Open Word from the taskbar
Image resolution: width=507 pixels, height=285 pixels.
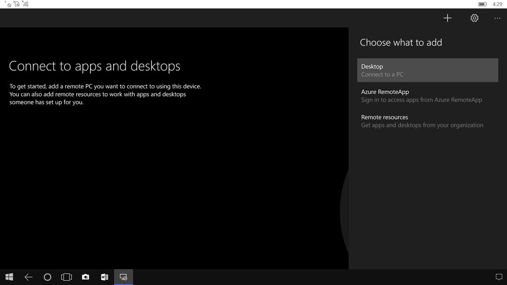[104, 277]
